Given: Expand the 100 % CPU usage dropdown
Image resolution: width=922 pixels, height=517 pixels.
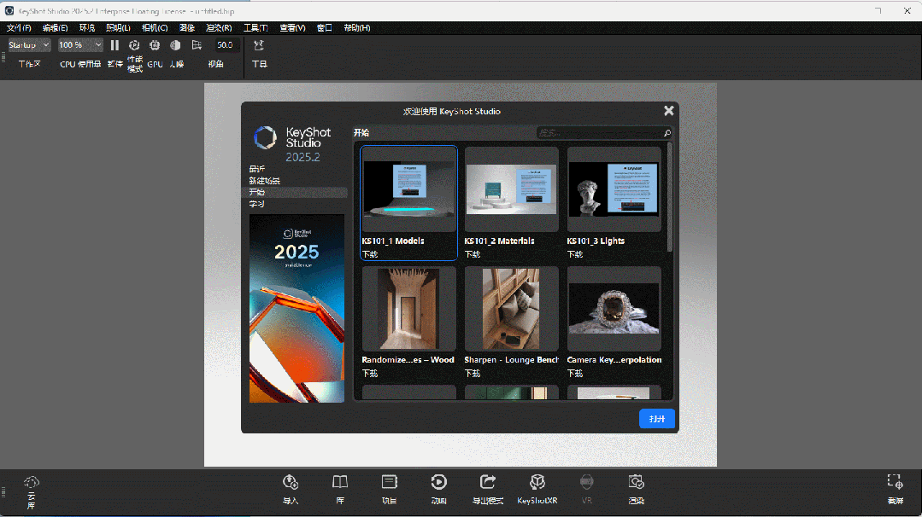Looking at the screenshot, I should click(x=80, y=45).
